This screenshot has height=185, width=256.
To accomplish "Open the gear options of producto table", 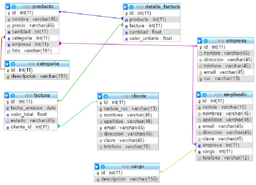I will coord(14,7).
